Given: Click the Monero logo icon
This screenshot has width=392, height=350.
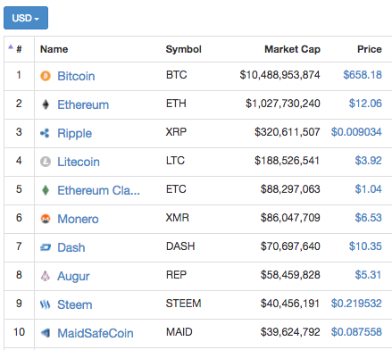Looking at the screenshot, I should [46, 219].
